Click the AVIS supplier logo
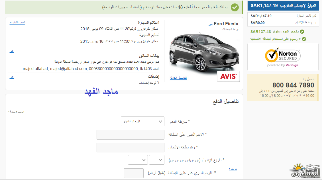Screen dimensions: 322x180 point(228,76)
